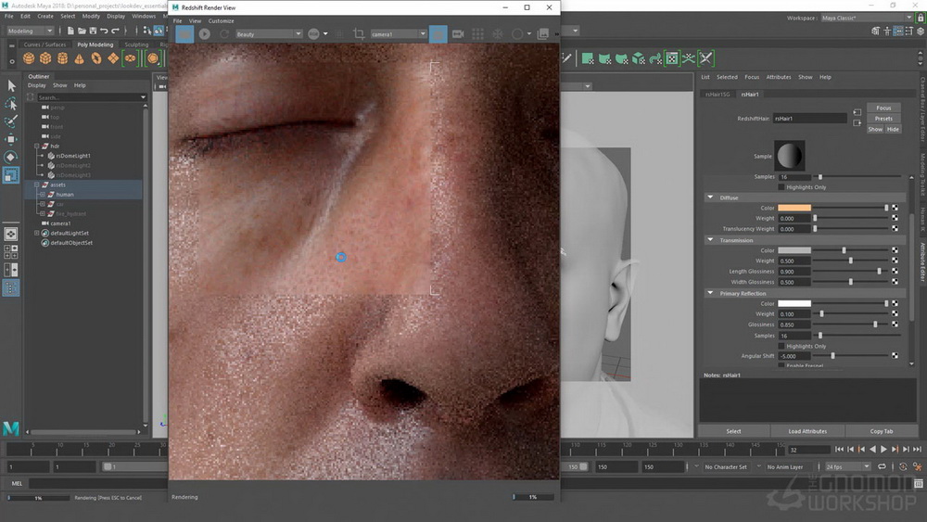Open snapshots image icon in Render View
Viewport: 927px width, 522px height.
542,34
